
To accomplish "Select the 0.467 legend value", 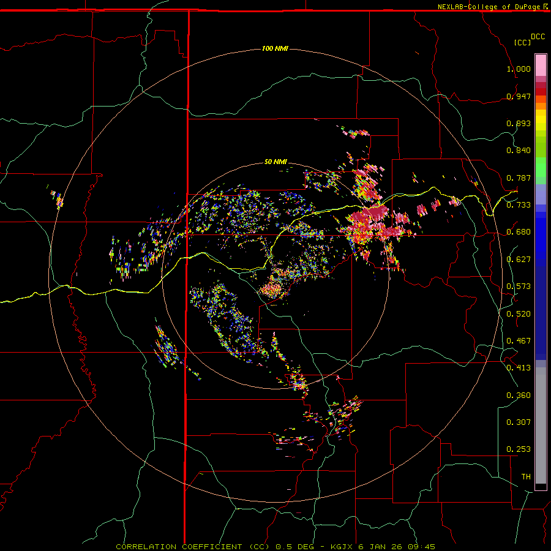I will 519,341.
